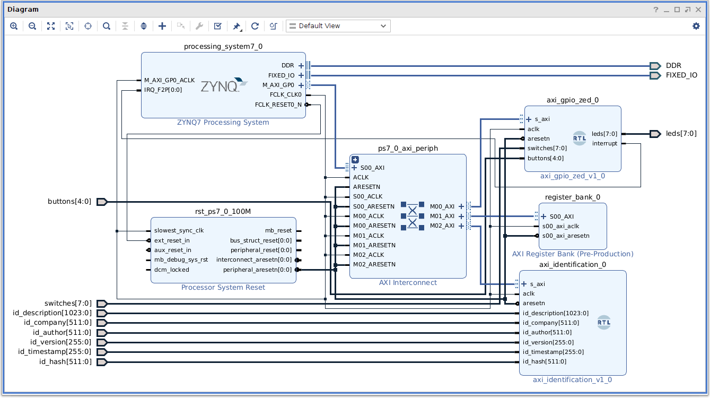Viewport: 710px width, 398px height.
Task: Expand the S00_AXI interface on register_bank_0
Action: coord(544,217)
